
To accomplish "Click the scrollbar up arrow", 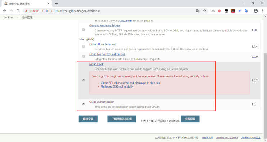I will click(x=265, y=17).
